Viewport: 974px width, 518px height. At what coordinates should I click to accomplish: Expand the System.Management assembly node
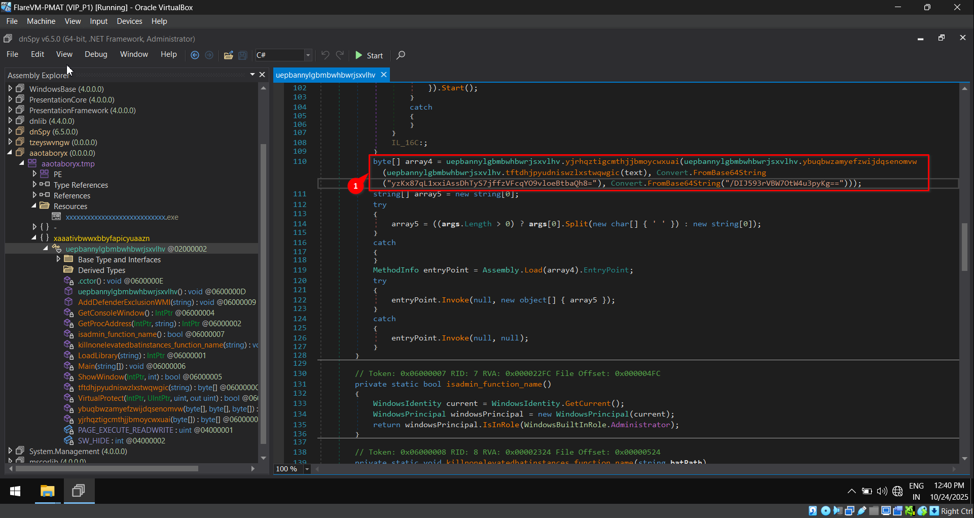click(x=10, y=451)
